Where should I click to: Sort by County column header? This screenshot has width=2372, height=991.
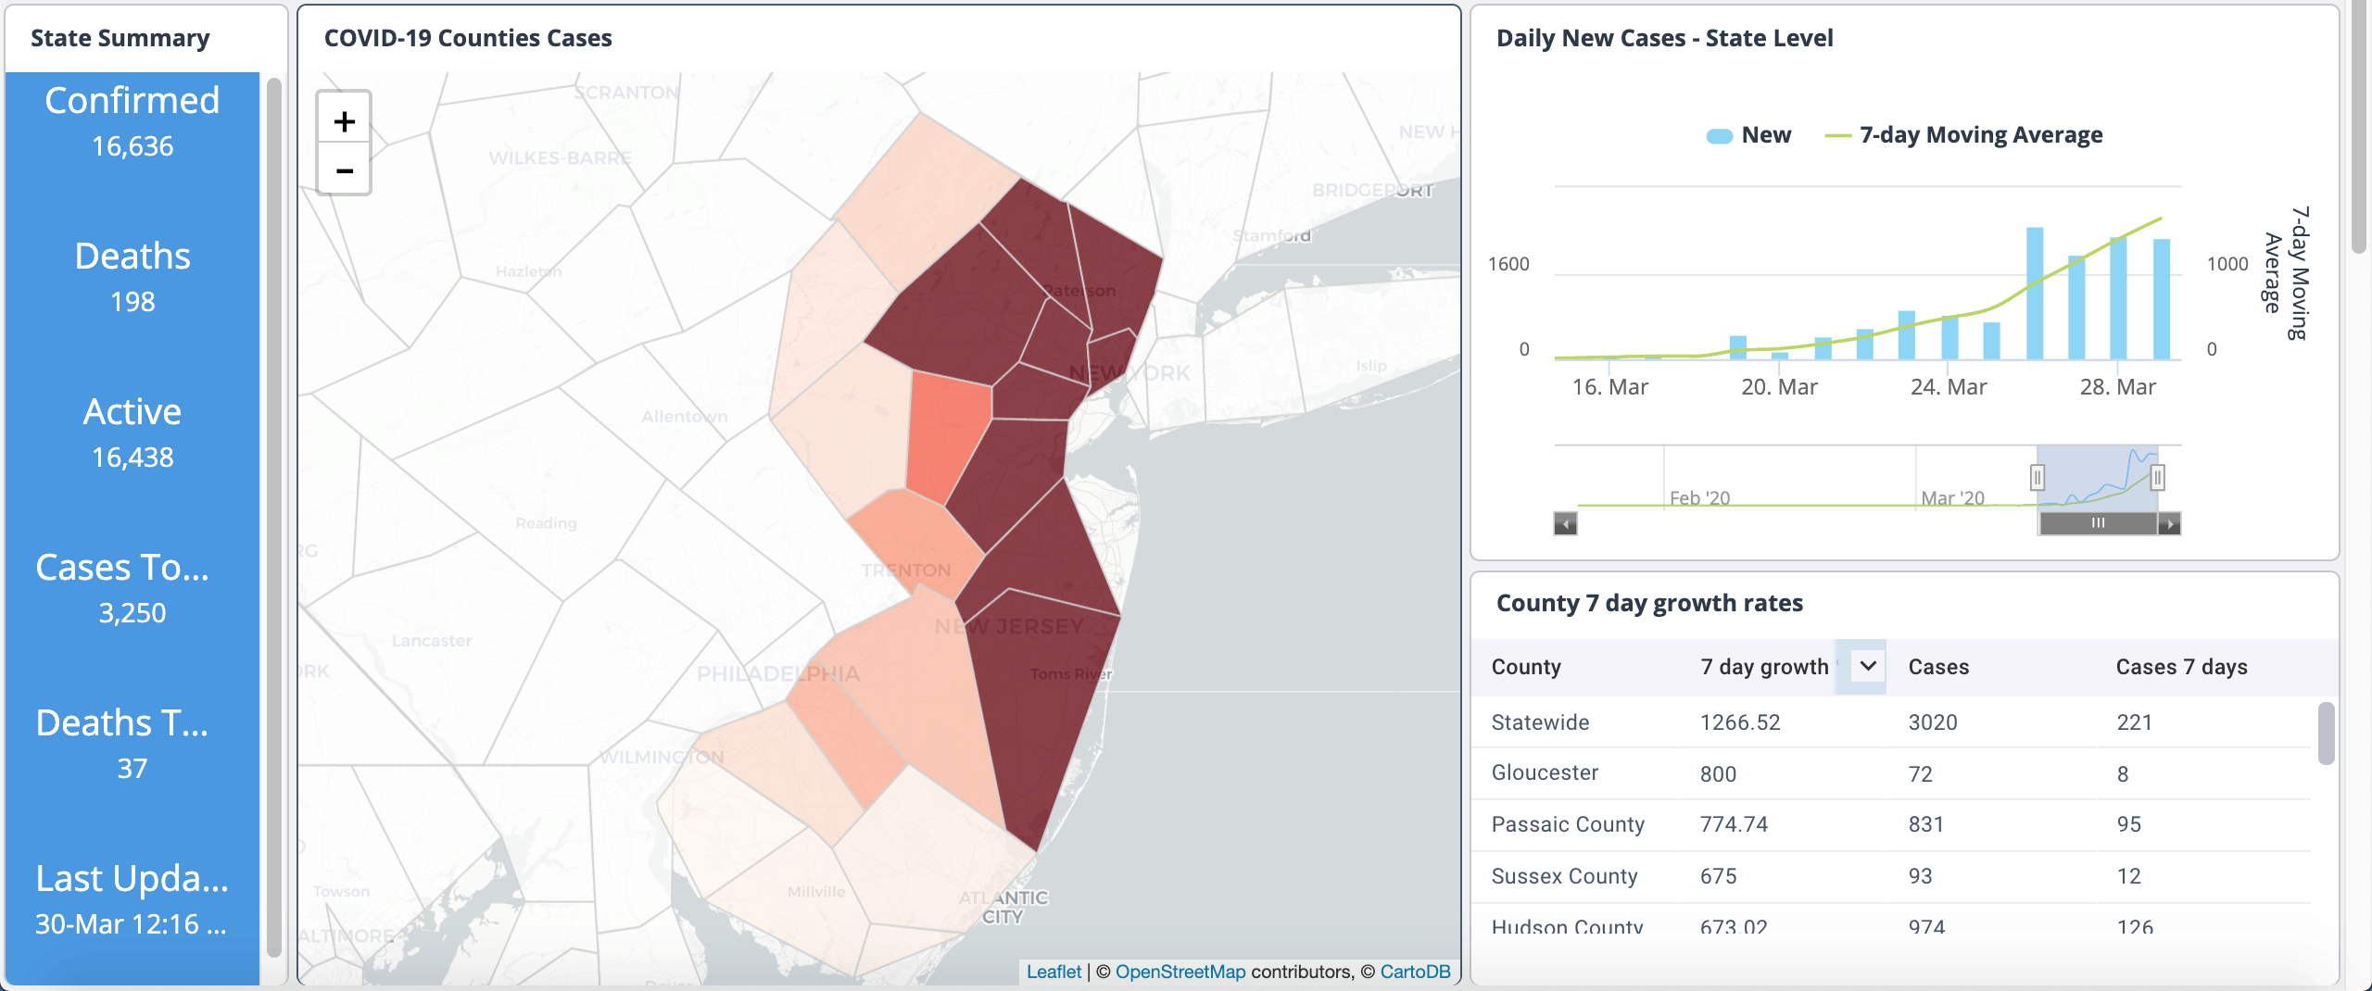pos(1526,667)
